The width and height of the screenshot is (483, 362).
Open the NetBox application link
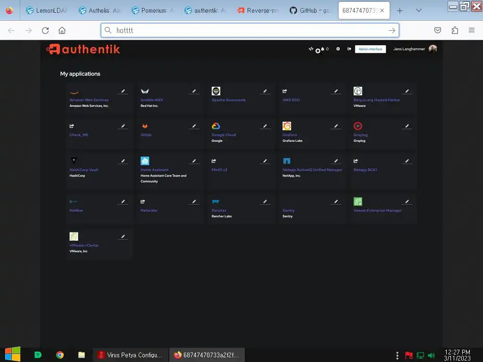(76, 211)
